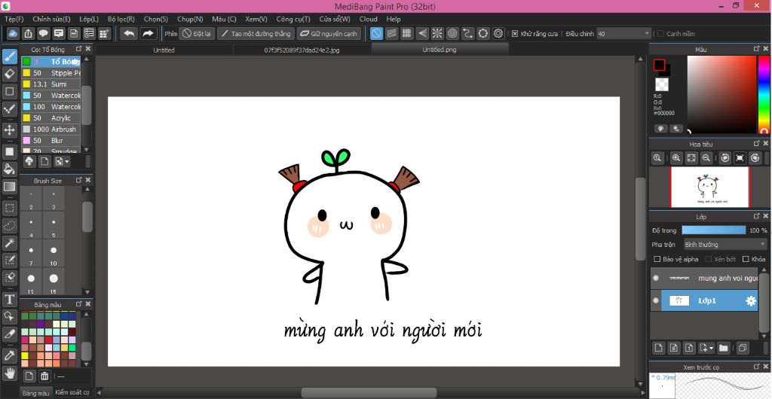Select the Acrylic brush
Viewport: 772px width, 399px height.
pos(51,118)
